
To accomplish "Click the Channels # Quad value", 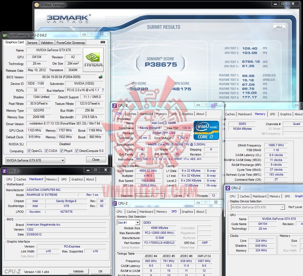I will [293, 124].
